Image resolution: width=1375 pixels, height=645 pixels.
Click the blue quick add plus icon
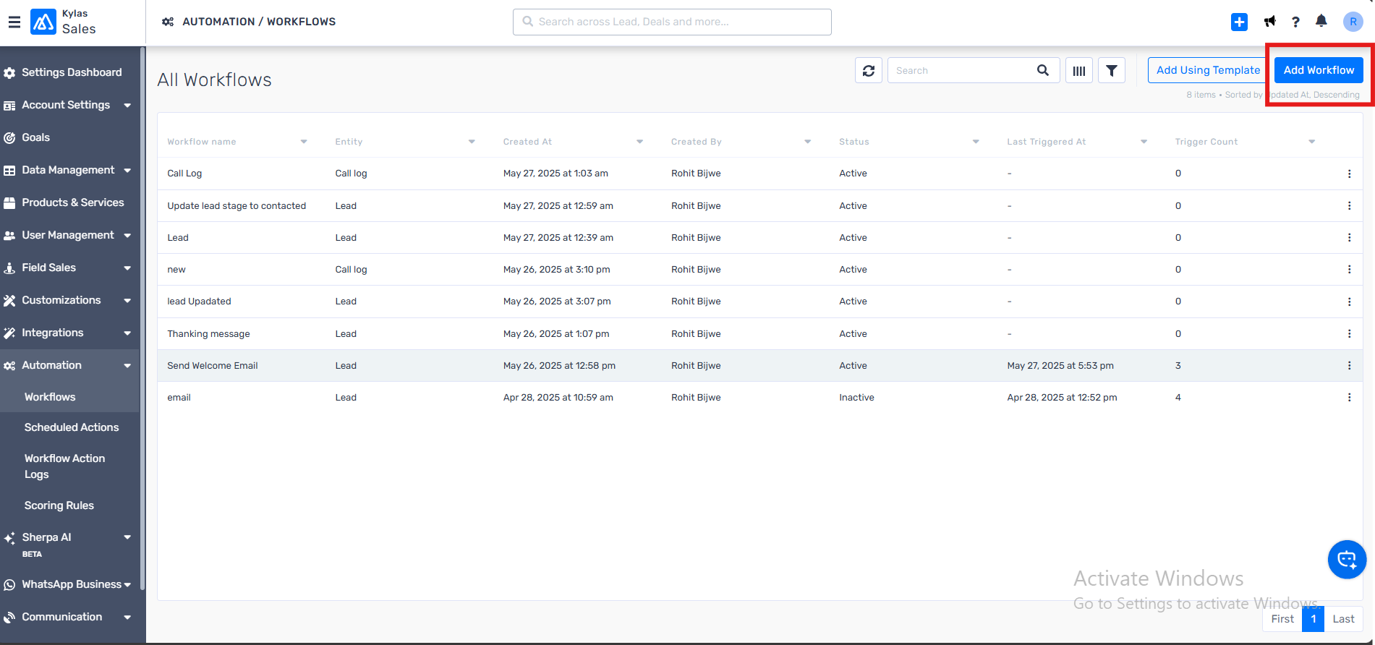[x=1239, y=22]
